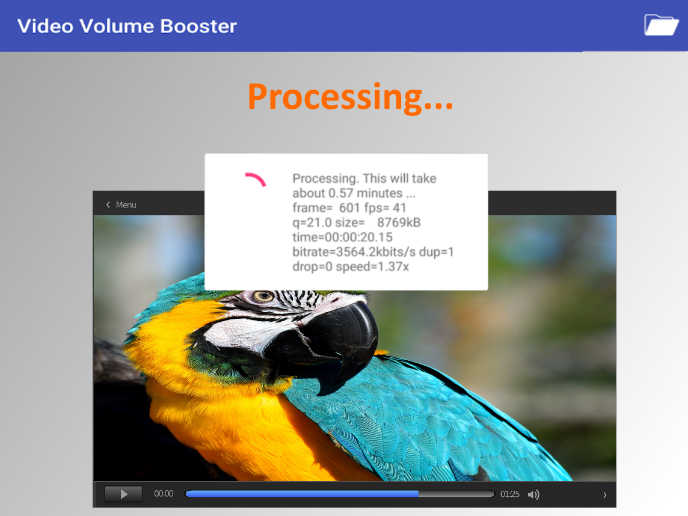This screenshot has height=516, width=688.
Task: Mute audio with the speaker icon
Action: [x=533, y=494]
